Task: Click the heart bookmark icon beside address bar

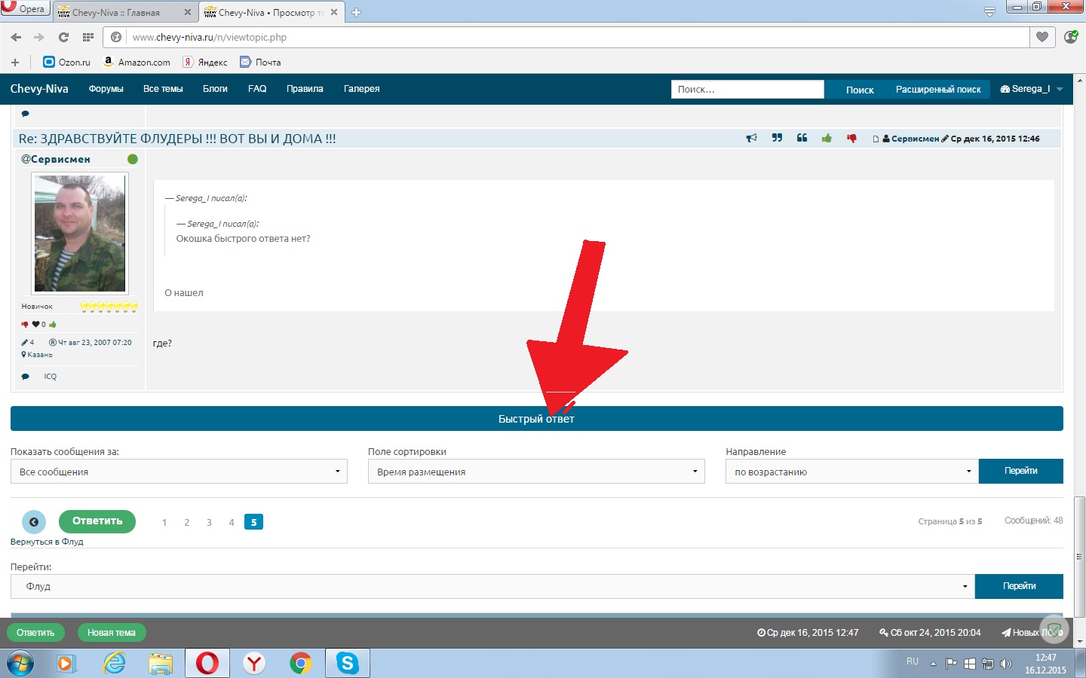Action: (x=1042, y=37)
